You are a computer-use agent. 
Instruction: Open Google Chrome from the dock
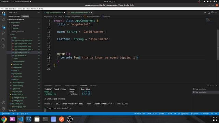point(4,119)
